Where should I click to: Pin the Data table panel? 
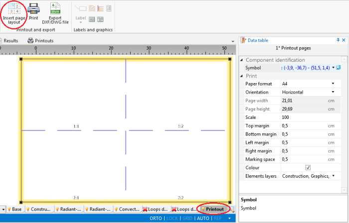[x=338, y=40]
